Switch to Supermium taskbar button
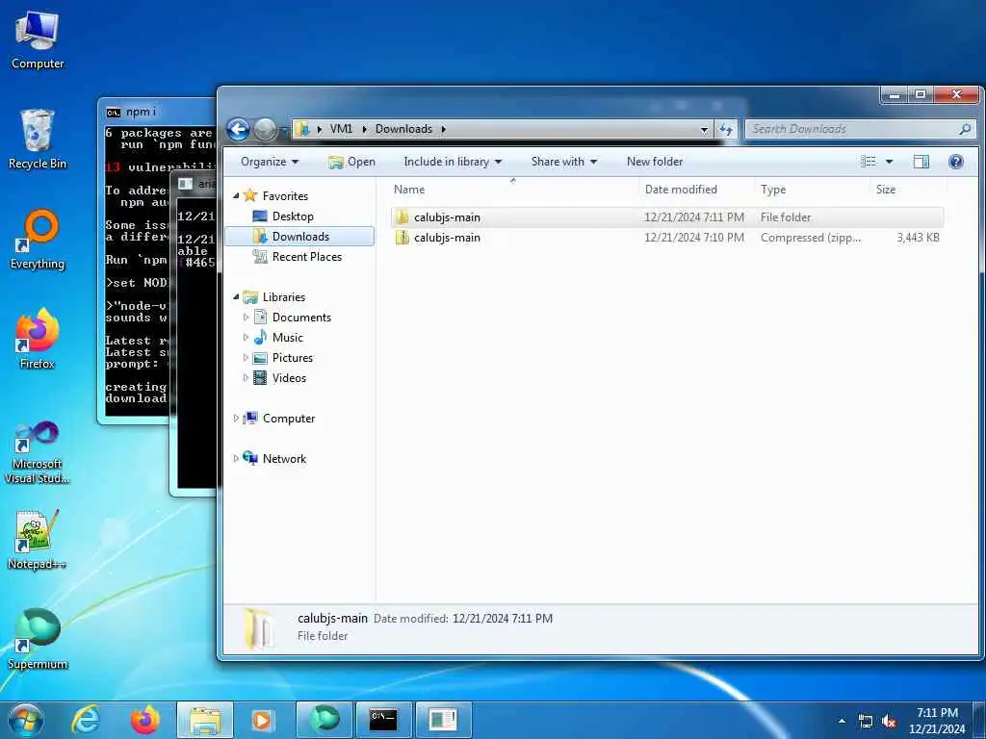The image size is (986, 739). click(x=324, y=720)
